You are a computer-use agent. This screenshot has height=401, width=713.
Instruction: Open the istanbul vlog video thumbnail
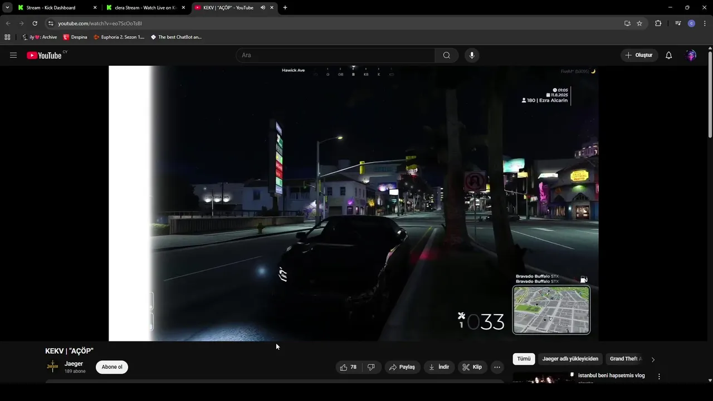tap(543, 377)
